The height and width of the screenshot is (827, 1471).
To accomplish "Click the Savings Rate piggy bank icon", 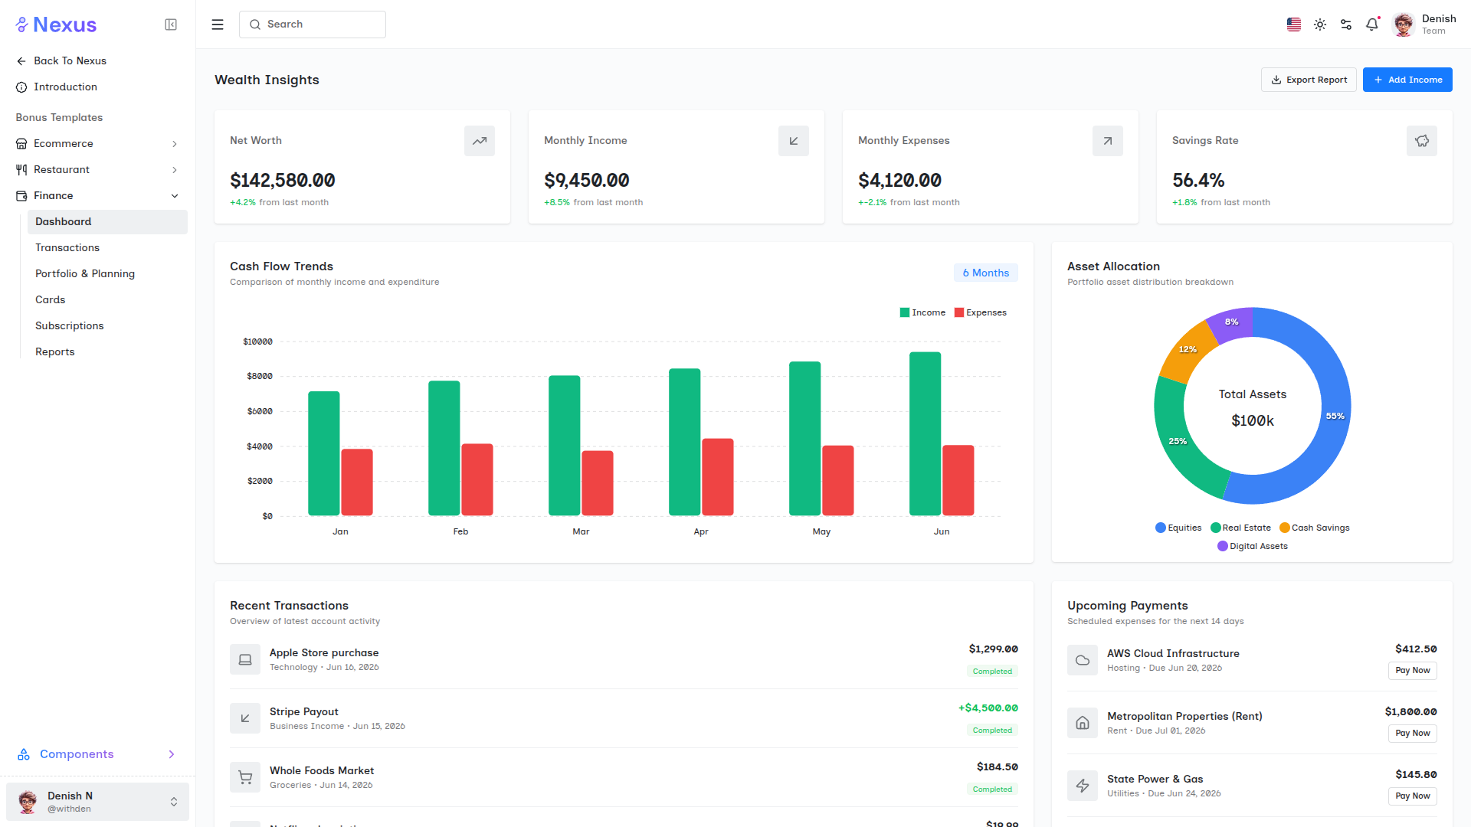I will pos(1422,141).
